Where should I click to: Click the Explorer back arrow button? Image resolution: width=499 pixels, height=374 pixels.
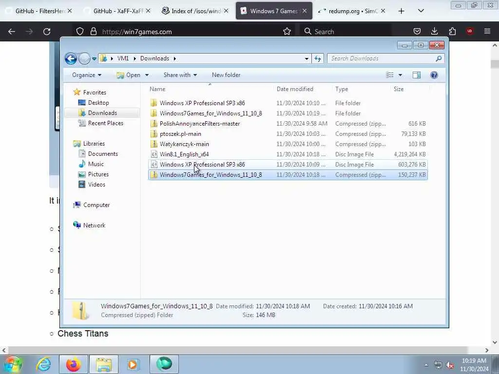(x=71, y=58)
